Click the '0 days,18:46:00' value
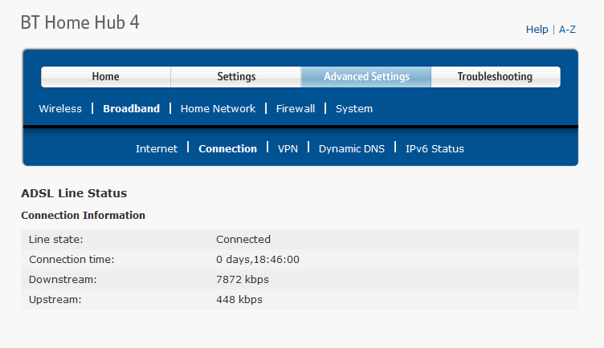The width and height of the screenshot is (604, 348). (x=258, y=260)
